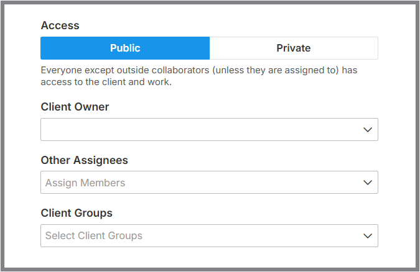Click the chevron arrow in Client Owner field
420x272 pixels.
click(368, 130)
